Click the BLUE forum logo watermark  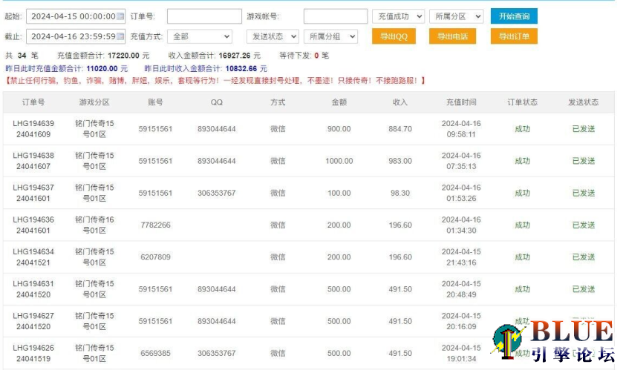pyautogui.click(x=553, y=341)
